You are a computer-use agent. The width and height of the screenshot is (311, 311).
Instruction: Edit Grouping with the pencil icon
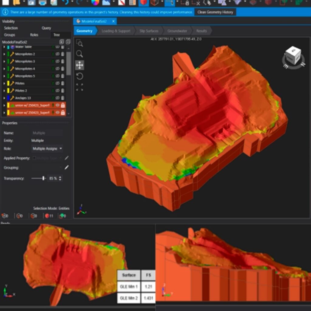pos(67,167)
